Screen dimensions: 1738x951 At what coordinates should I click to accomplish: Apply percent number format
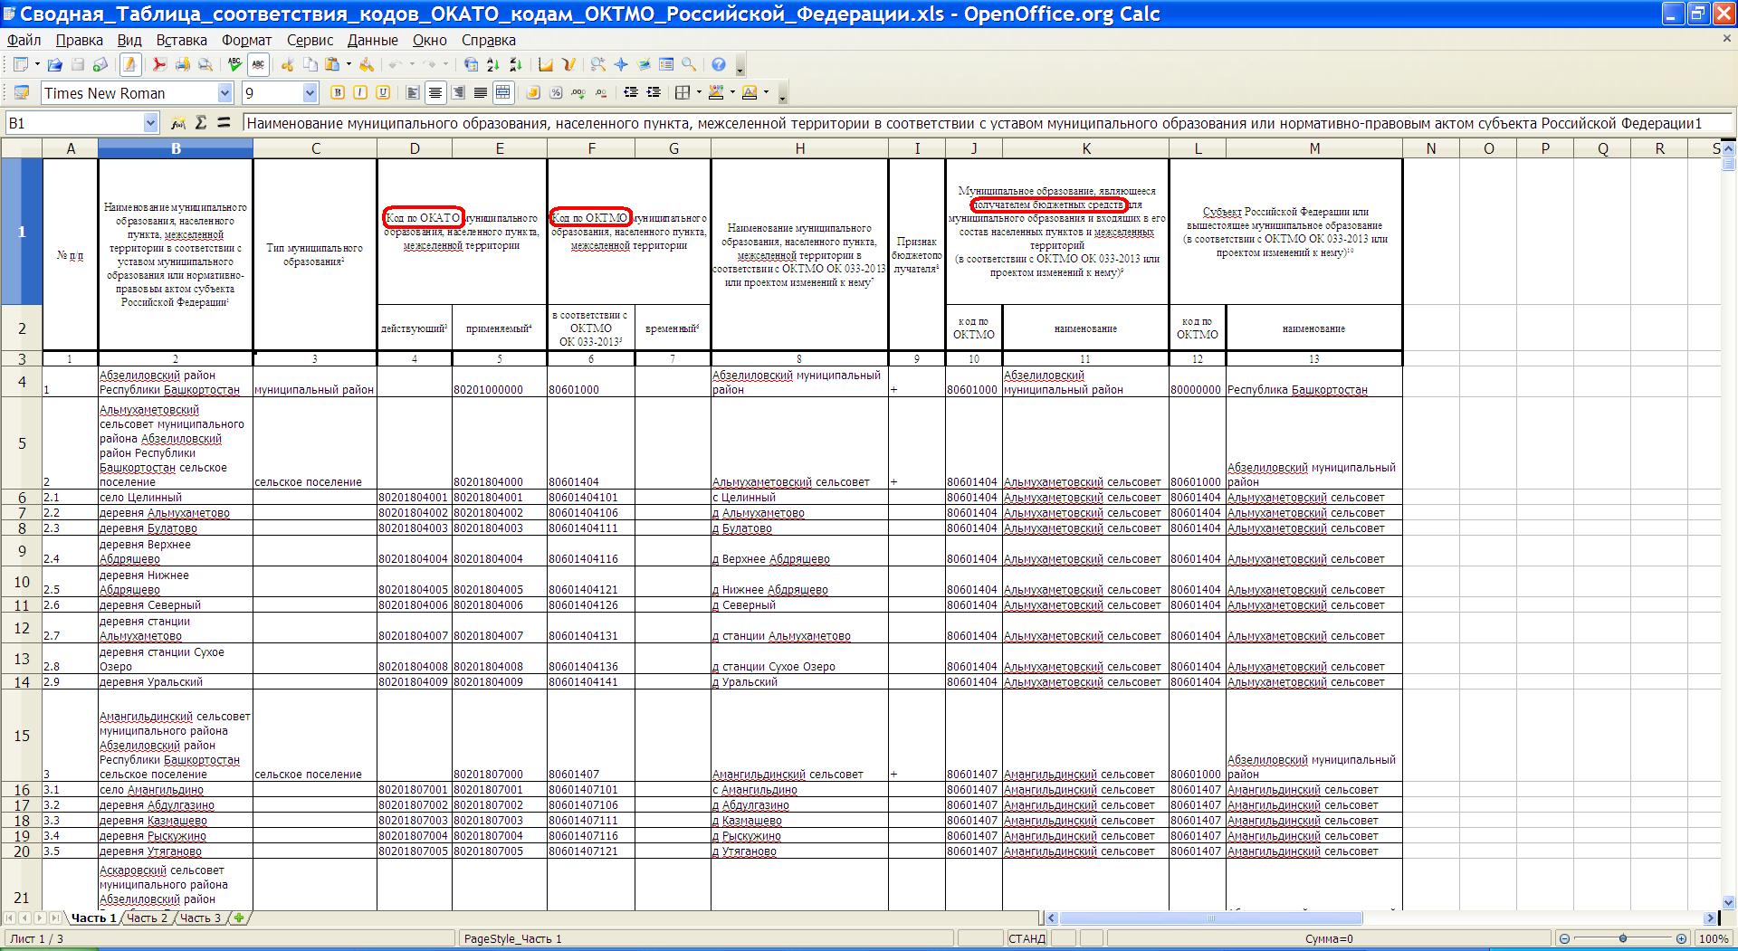(x=556, y=92)
